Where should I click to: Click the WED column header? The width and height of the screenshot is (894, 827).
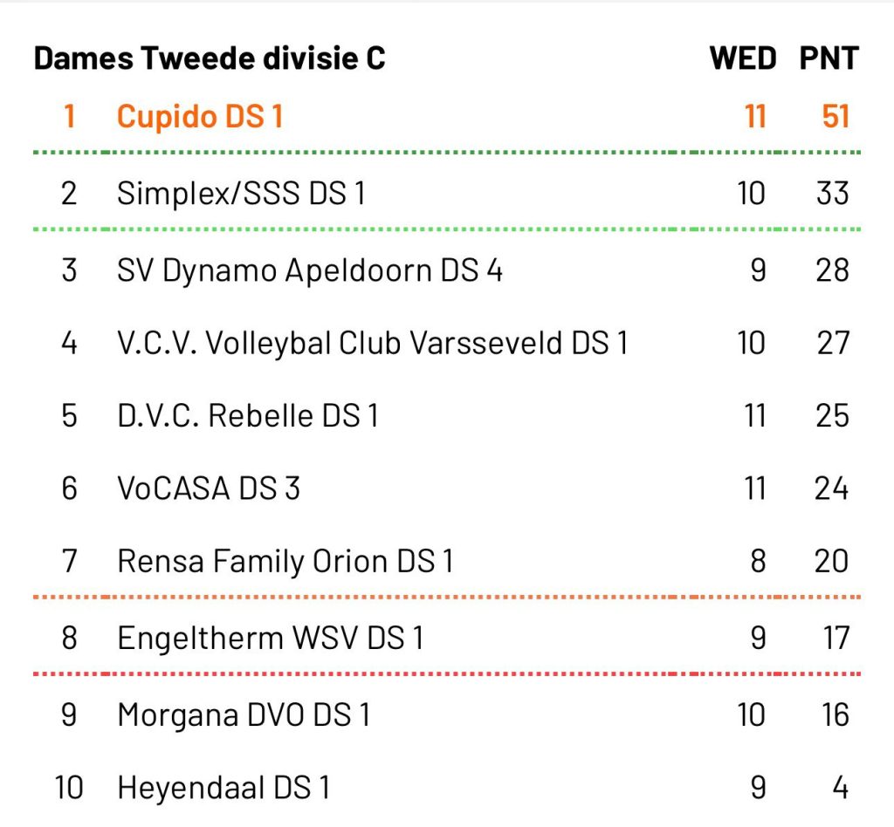tap(743, 59)
